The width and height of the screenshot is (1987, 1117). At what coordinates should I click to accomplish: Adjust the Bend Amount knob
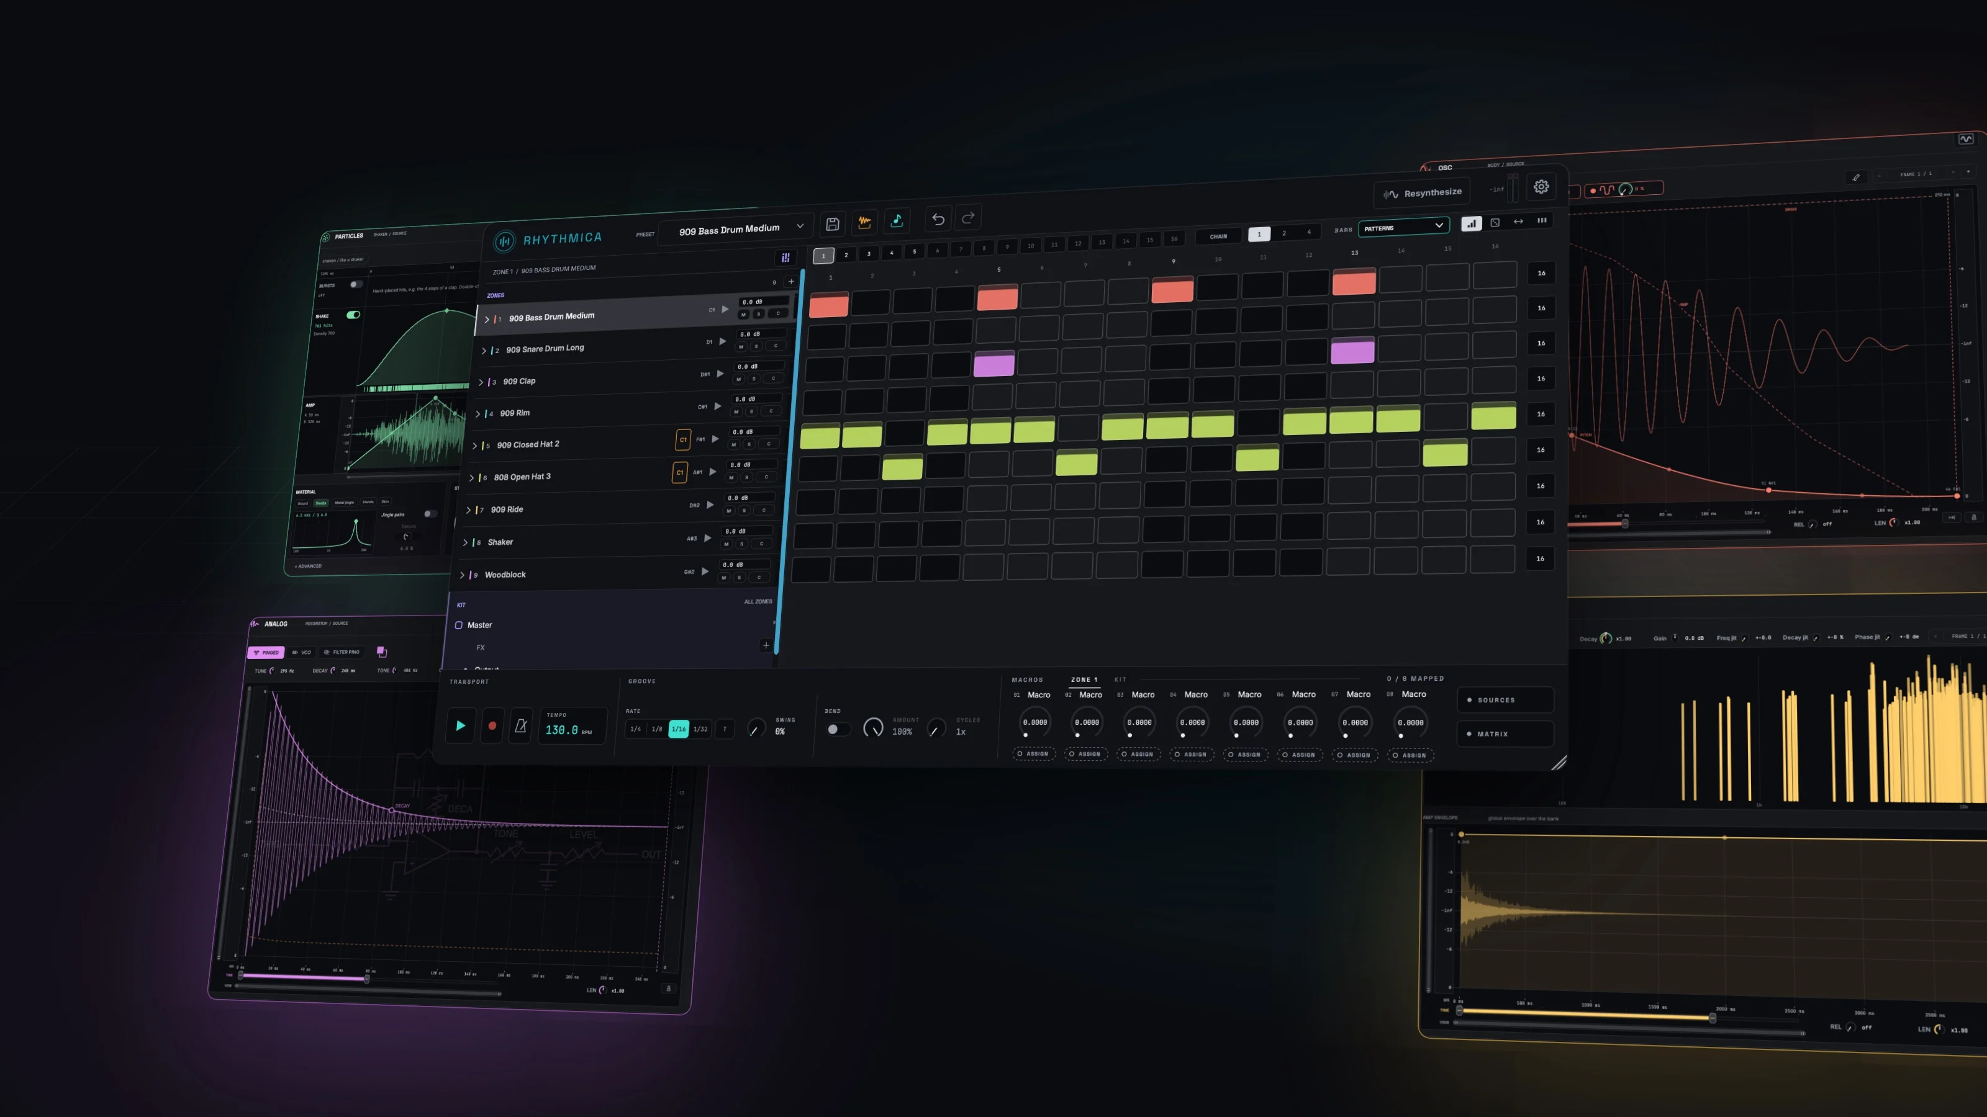click(x=873, y=727)
